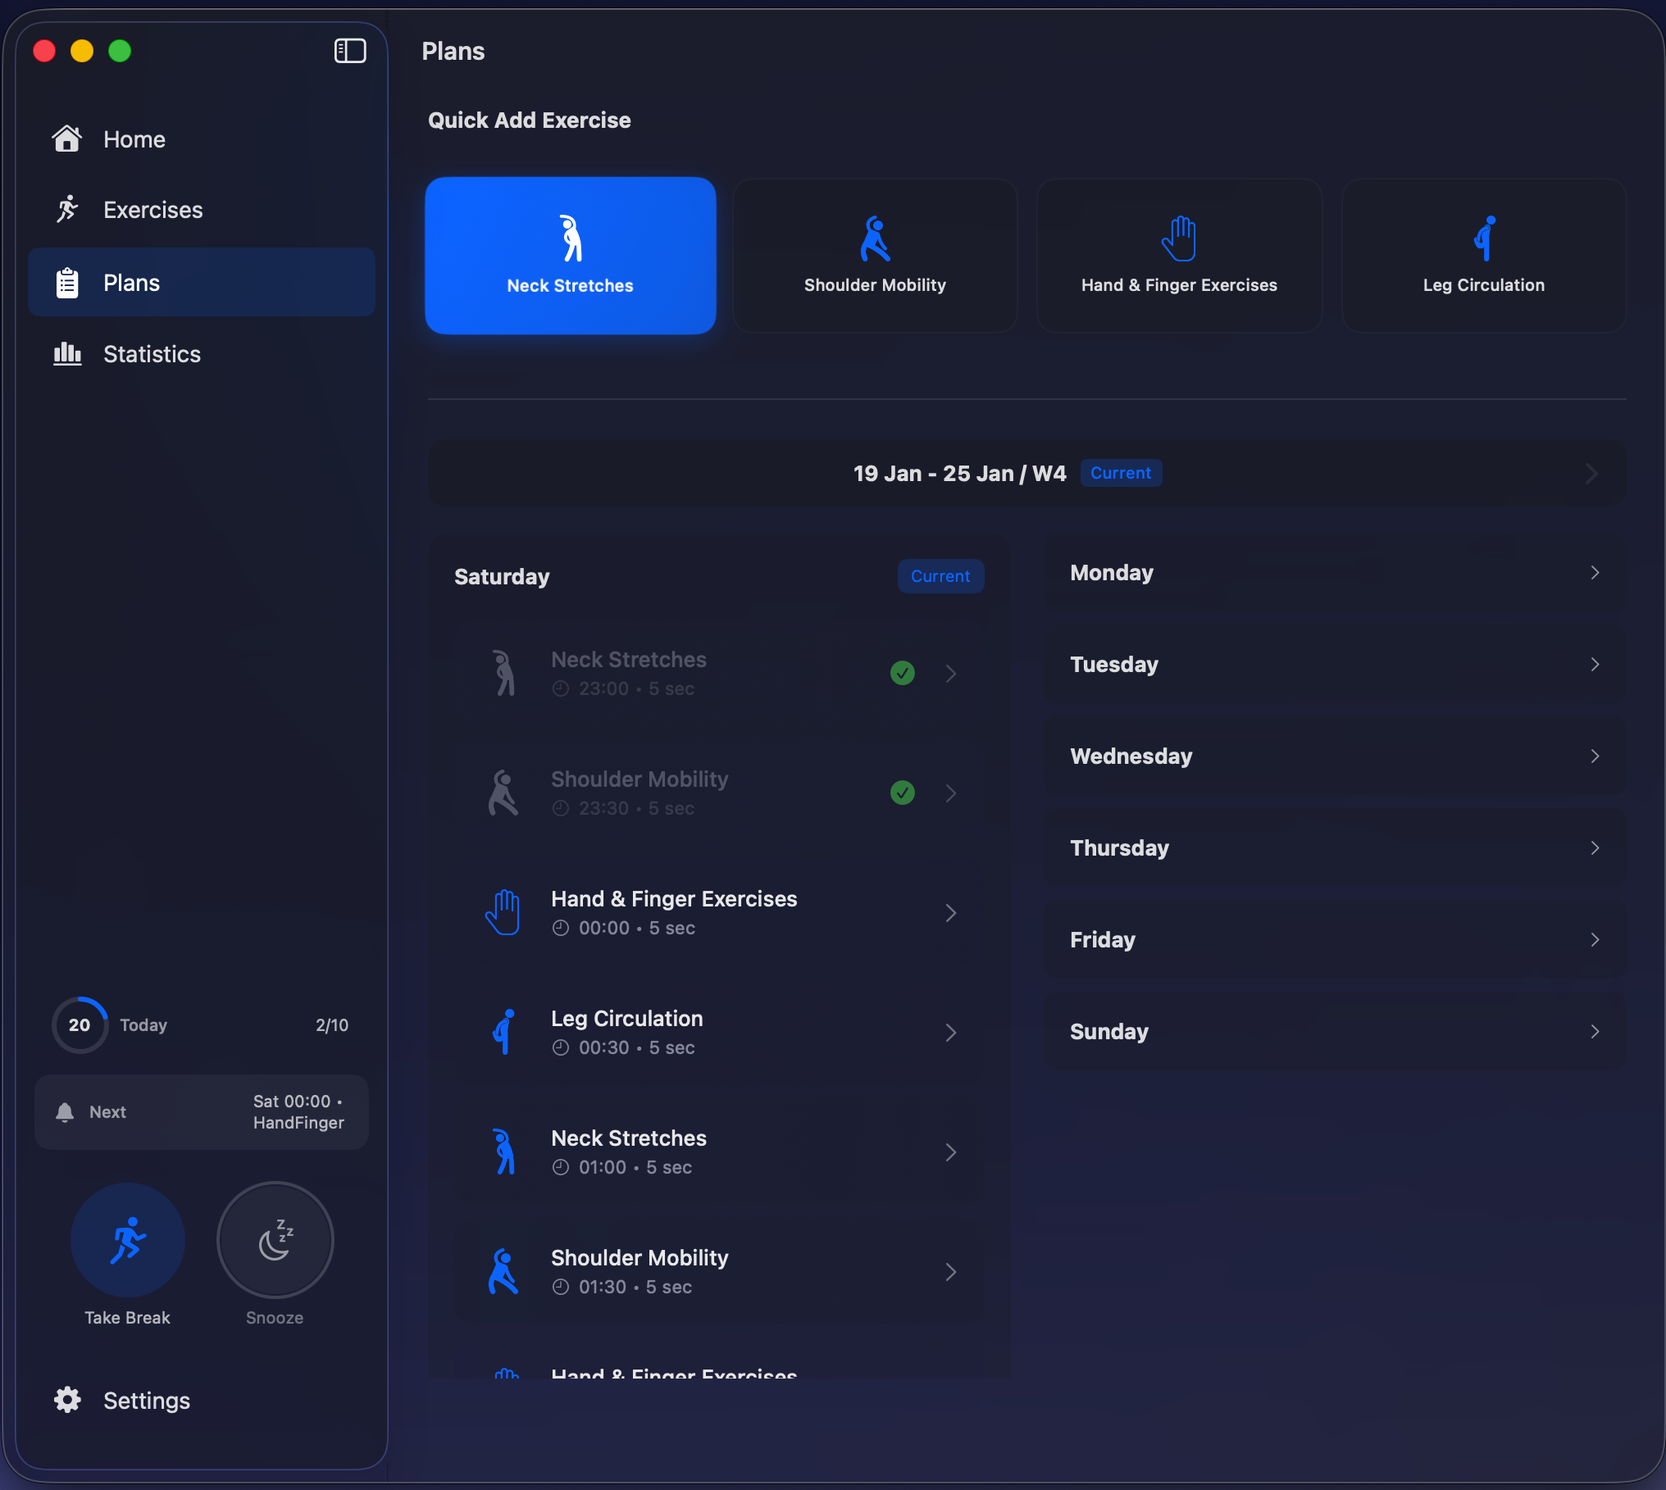Screen dimensions: 1666x1490
Task: Click the Current badge next to Saturday
Action: pyautogui.click(x=940, y=576)
